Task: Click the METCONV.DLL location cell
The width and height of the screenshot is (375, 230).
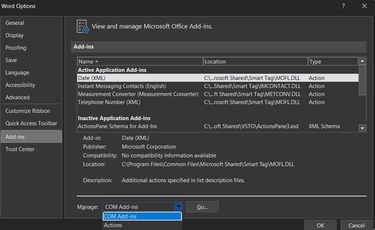Action: [x=252, y=94]
